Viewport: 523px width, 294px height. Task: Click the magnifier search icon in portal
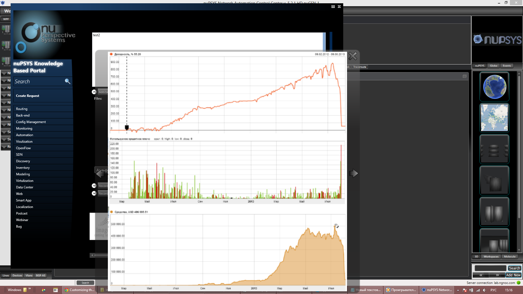pyautogui.click(x=67, y=81)
